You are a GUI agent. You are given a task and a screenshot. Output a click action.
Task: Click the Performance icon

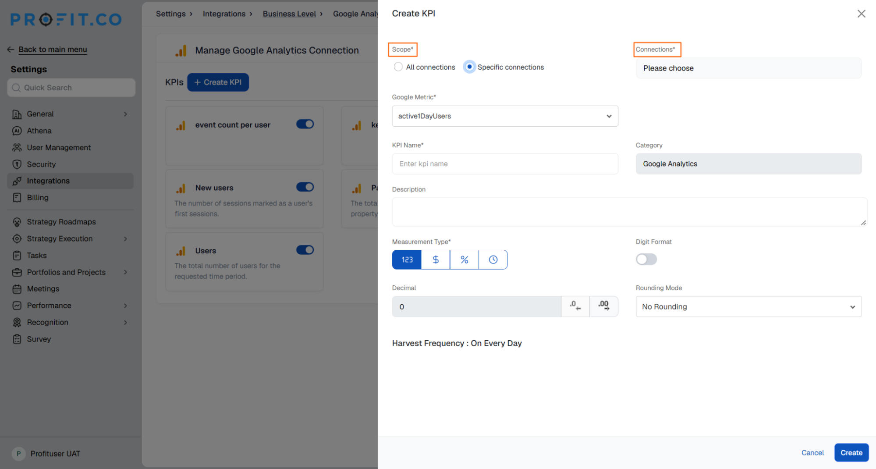click(x=17, y=306)
